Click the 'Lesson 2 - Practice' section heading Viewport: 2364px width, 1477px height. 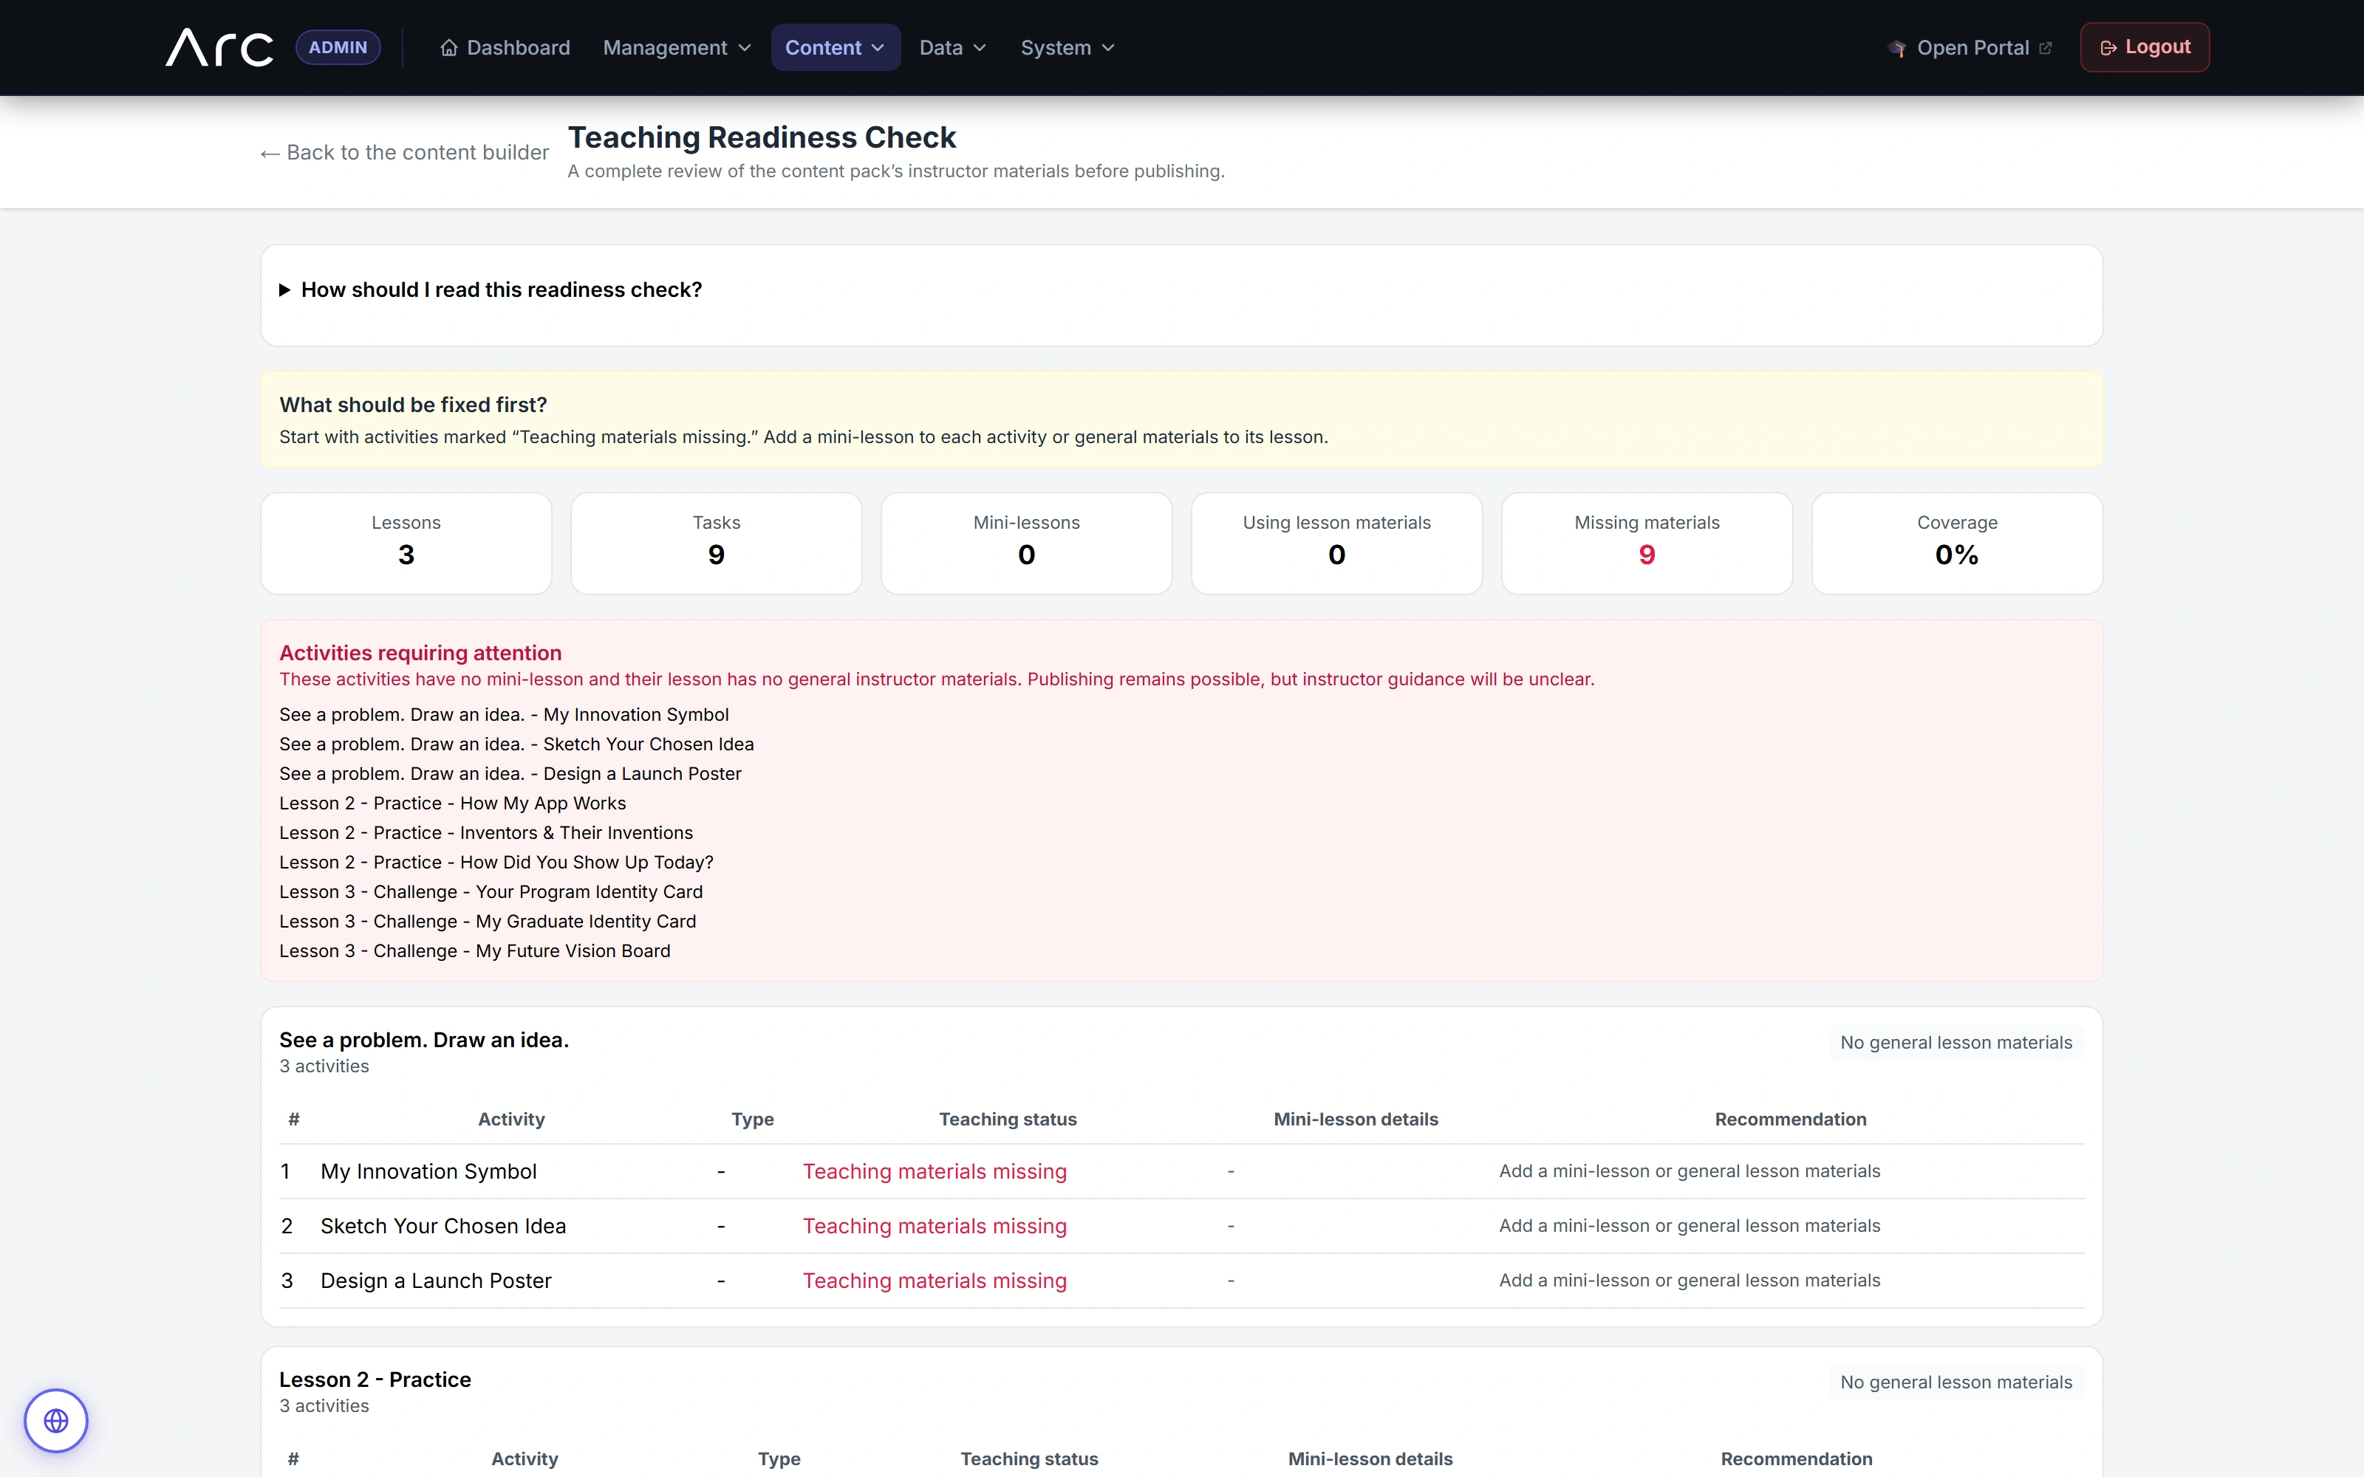tap(375, 1380)
